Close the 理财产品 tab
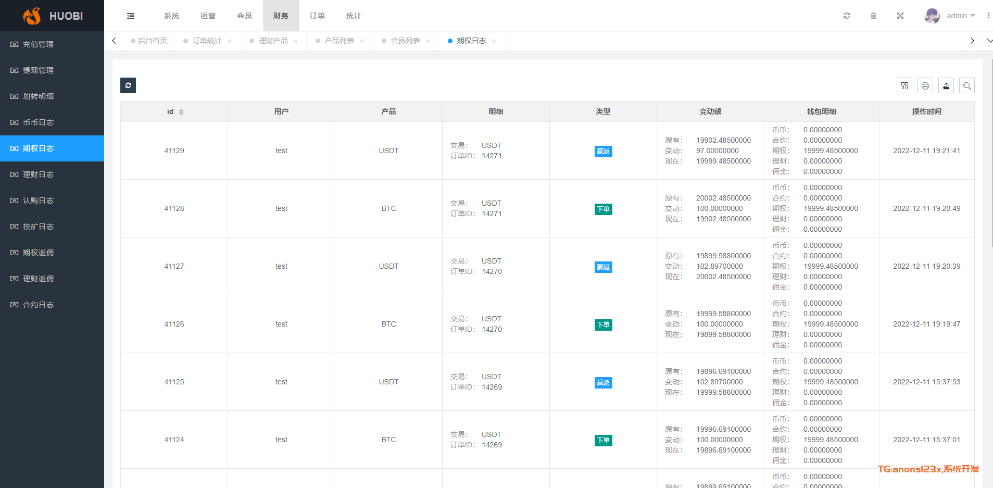The height and width of the screenshot is (488, 993). click(296, 41)
